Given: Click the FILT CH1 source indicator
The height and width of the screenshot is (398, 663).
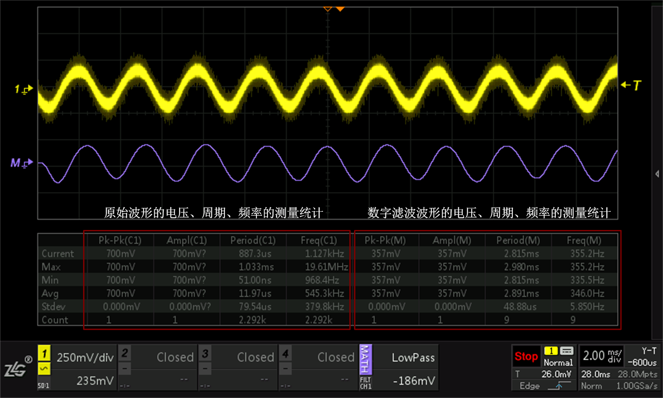Looking at the screenshot, I should point(366,383).
